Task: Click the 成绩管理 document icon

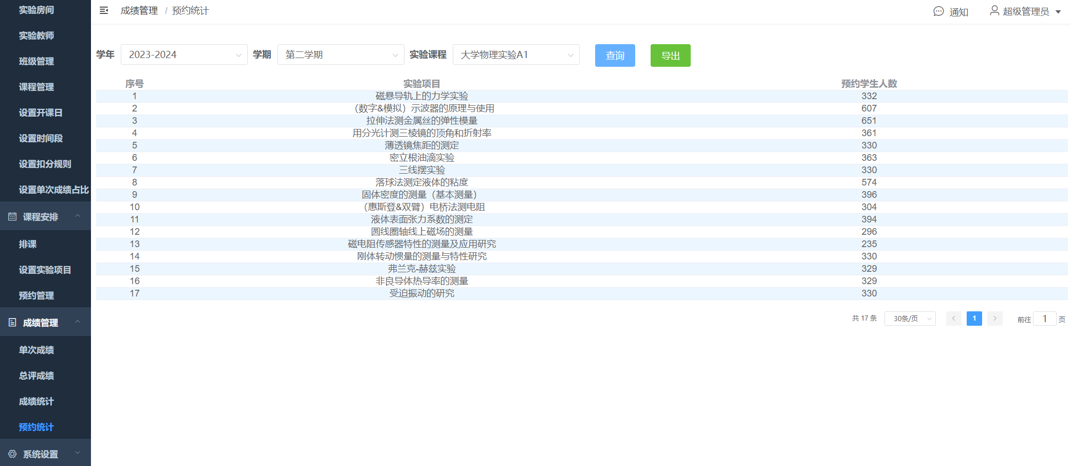Action: [12, 323]
